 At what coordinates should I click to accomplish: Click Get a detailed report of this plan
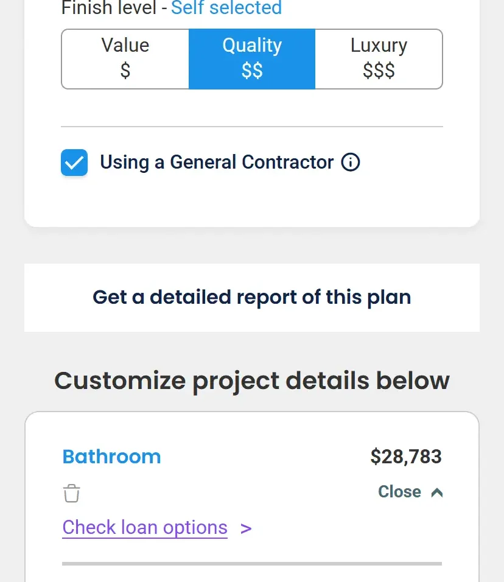pos(252,297)
